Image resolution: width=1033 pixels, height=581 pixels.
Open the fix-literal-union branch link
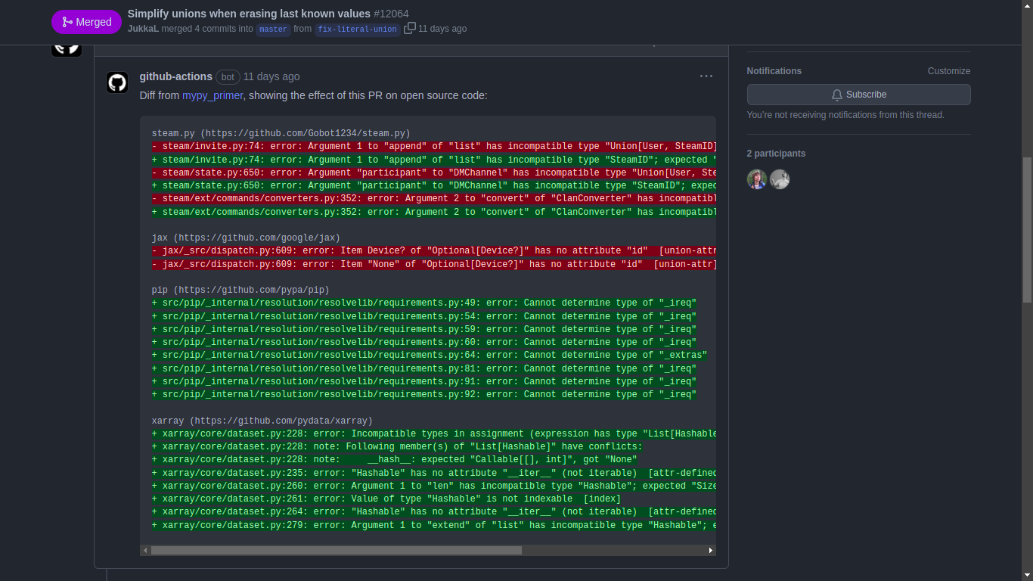coord(357,30)
